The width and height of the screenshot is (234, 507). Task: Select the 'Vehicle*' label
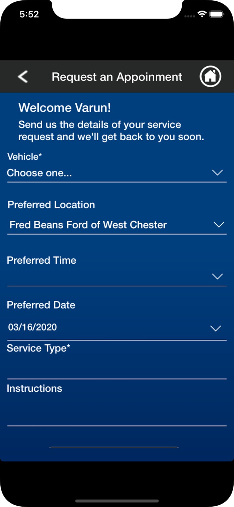coord(24,156)
